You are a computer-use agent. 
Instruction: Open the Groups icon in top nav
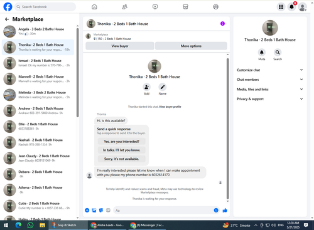click(216, 7)
